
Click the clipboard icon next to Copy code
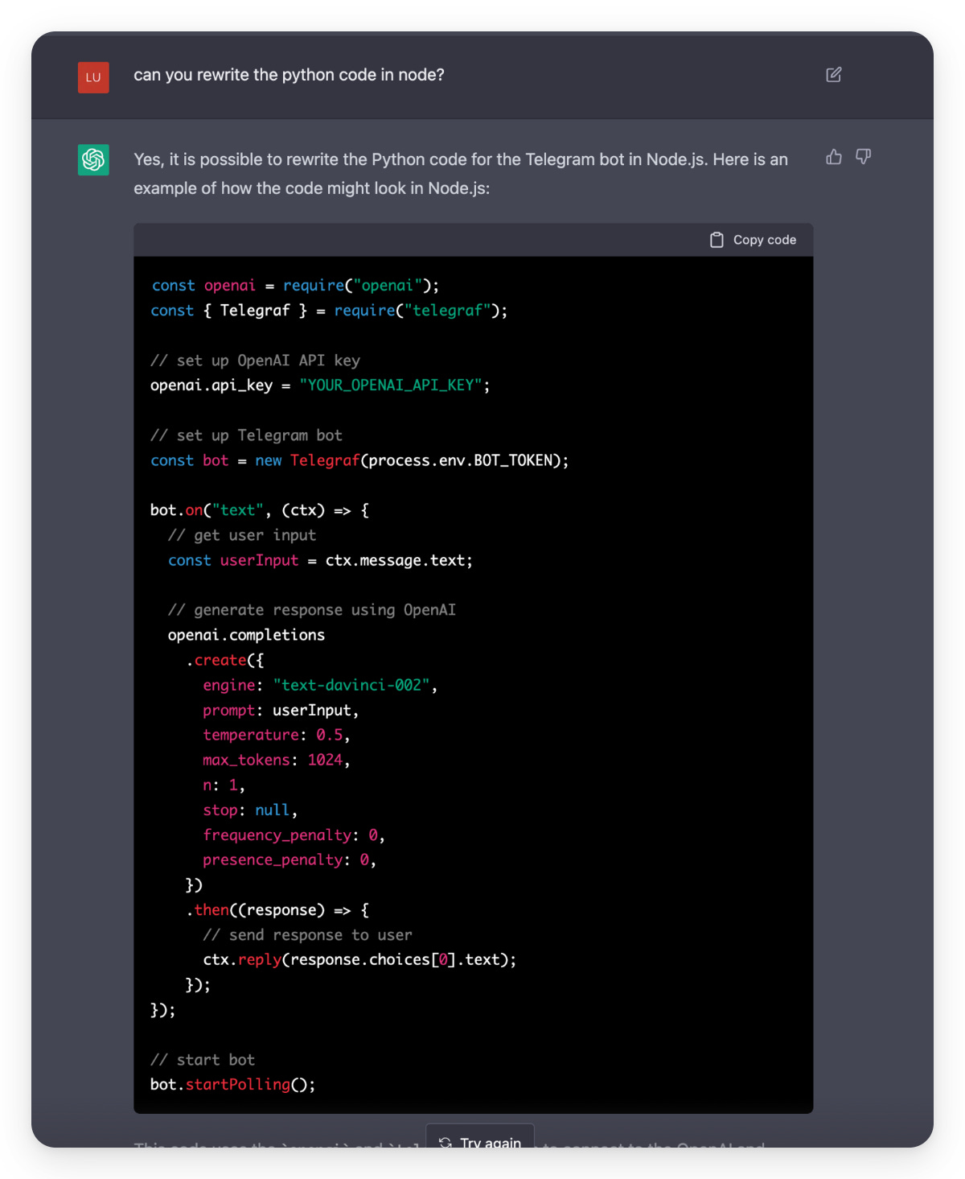coord(716,239)
